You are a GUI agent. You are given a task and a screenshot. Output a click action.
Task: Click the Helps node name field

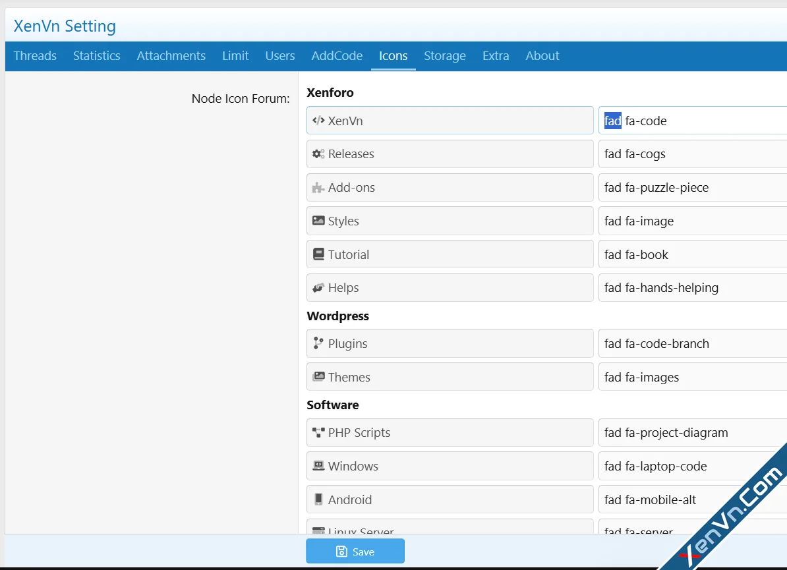coord(450,287)
